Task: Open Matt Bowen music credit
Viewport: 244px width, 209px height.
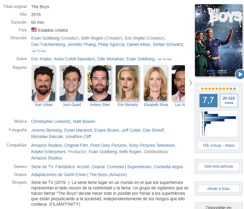Action: (x=84, y=121)
